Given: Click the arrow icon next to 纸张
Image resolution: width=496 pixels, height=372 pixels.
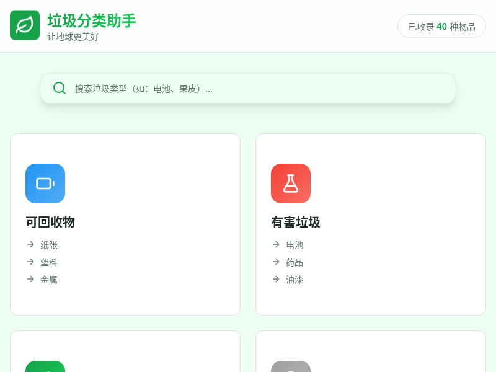Looking at the screenshot, I should click(x=30, y=245).
